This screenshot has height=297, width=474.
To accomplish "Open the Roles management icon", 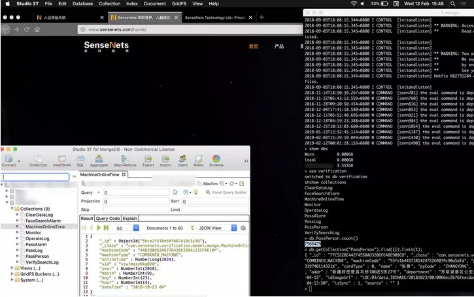I will click(198, 161).
